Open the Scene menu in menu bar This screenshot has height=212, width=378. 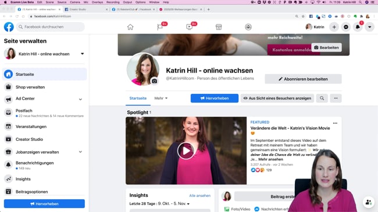click(x=49, y=2)
